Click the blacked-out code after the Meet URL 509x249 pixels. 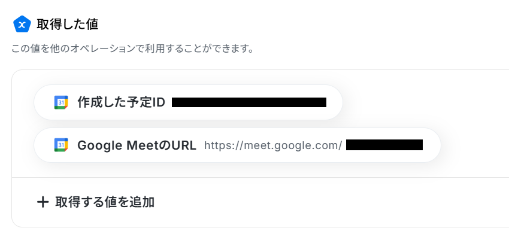pos(384,145)
